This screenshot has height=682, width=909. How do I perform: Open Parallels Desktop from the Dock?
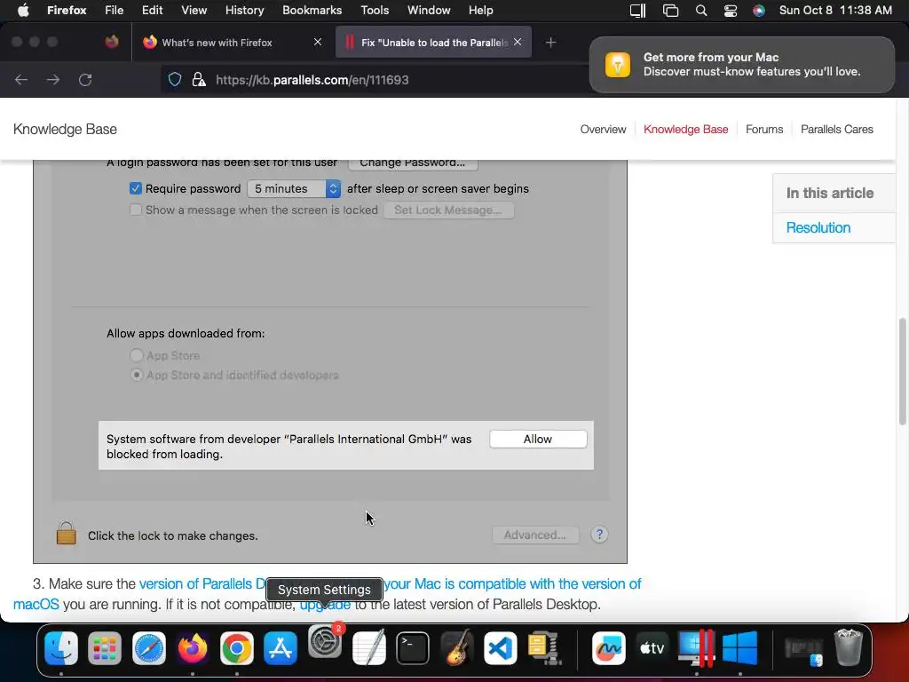coord(696,647)
